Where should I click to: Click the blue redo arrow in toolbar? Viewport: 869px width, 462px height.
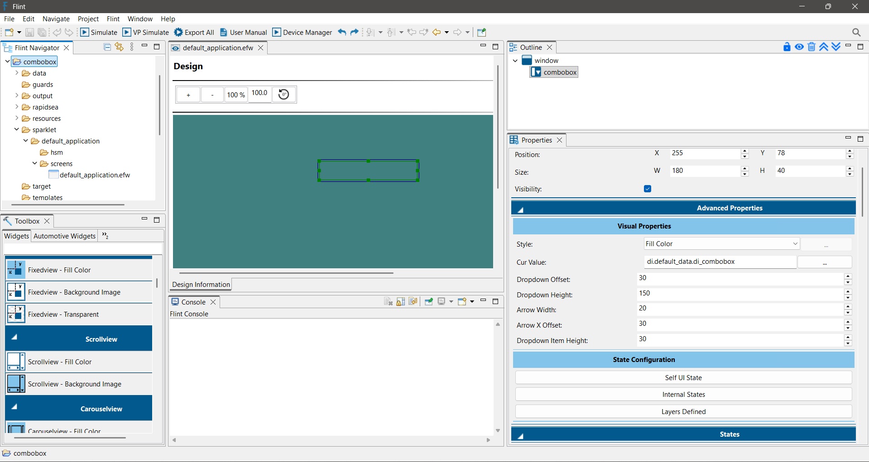355,32
